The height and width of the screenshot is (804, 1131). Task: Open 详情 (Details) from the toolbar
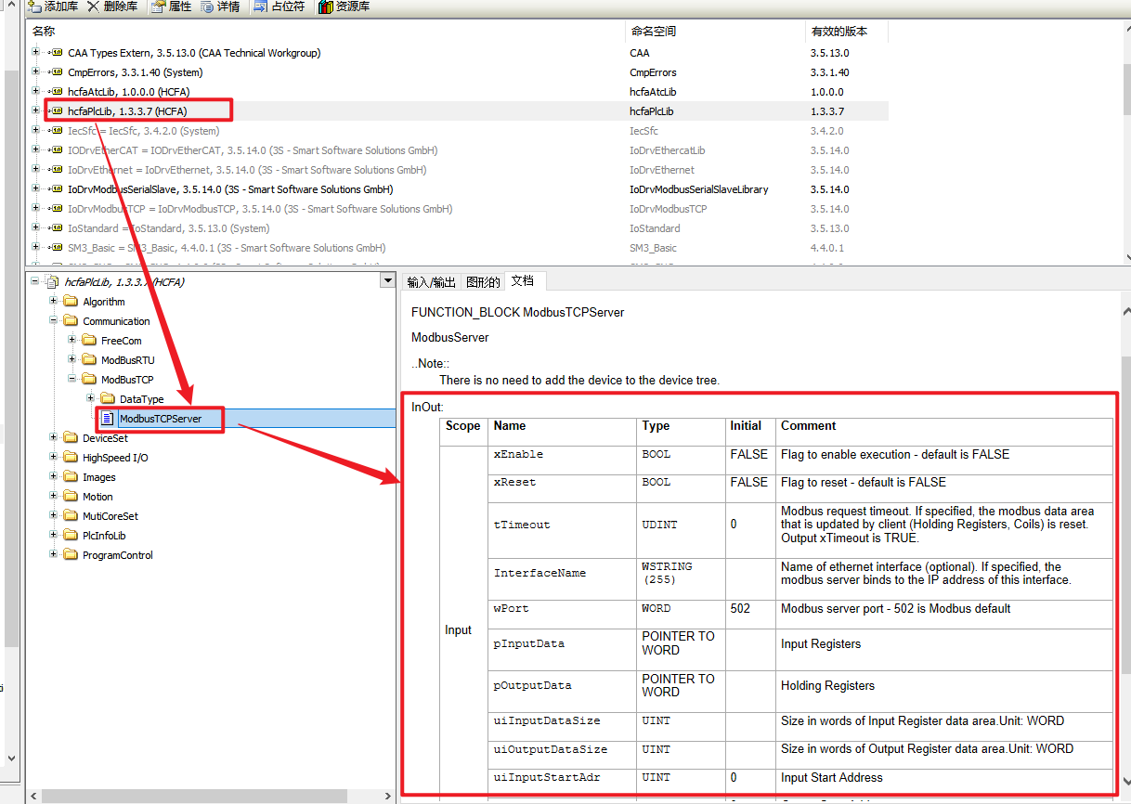coord(207,6)
